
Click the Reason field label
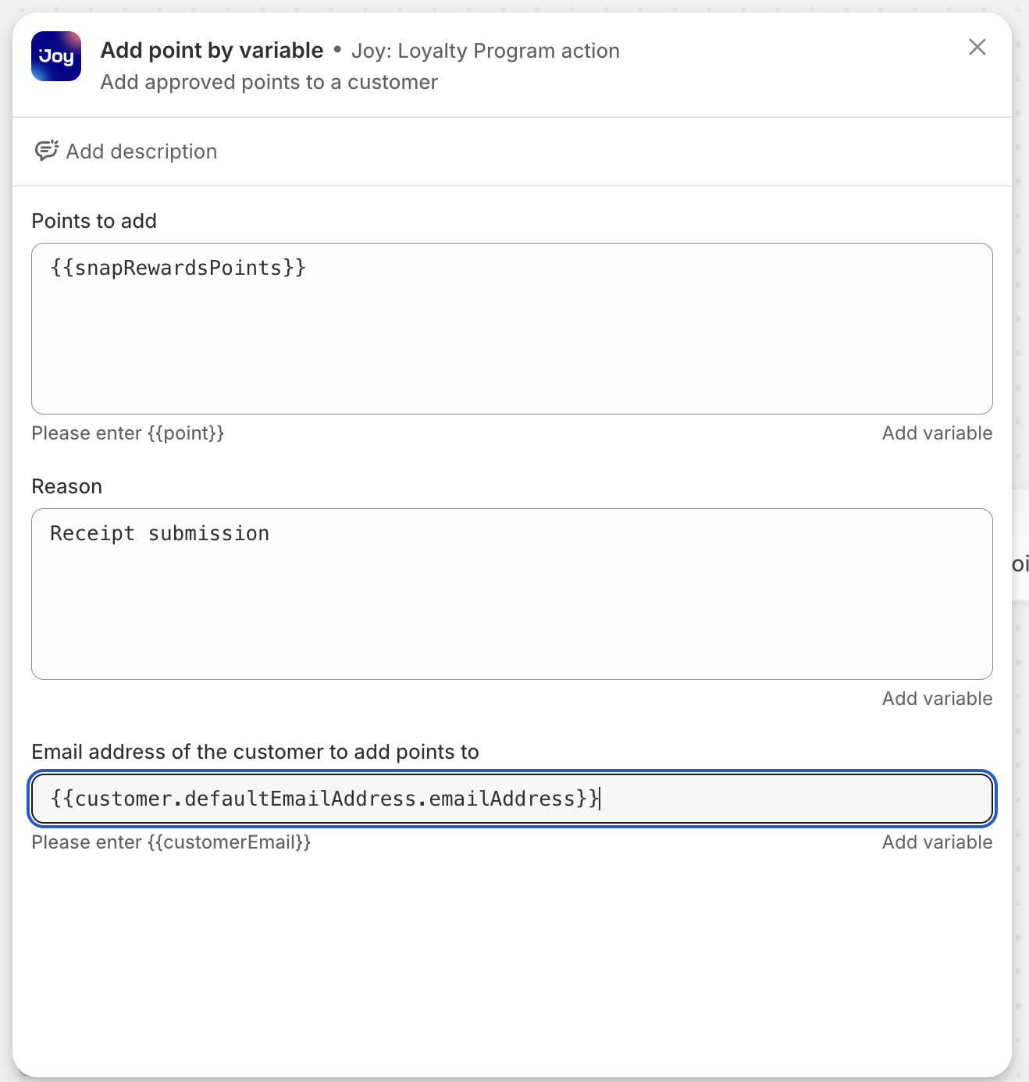[66, 486]
